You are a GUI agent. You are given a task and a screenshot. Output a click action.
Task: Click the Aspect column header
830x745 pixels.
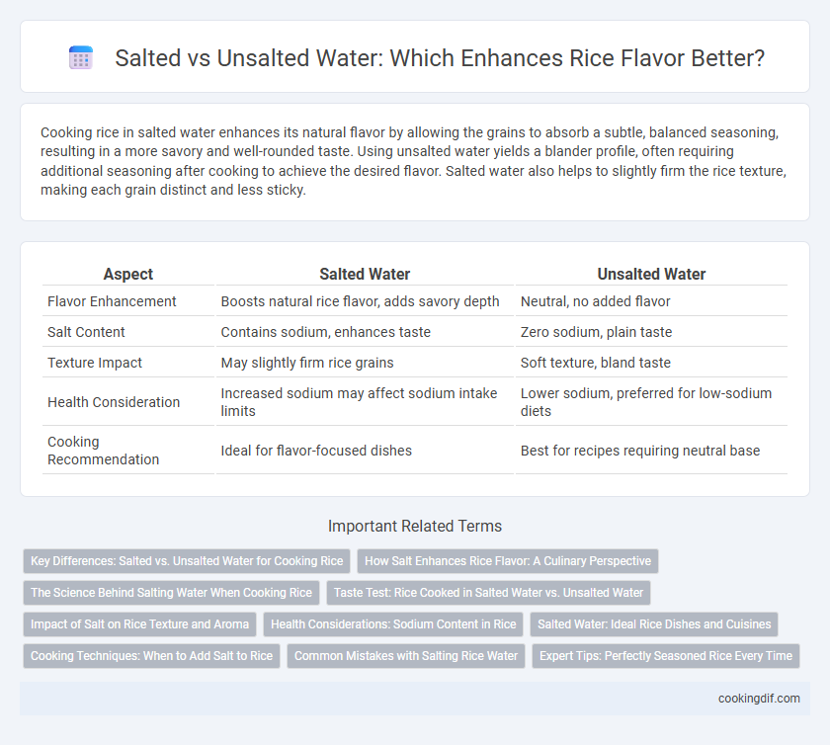coord(128,274)
